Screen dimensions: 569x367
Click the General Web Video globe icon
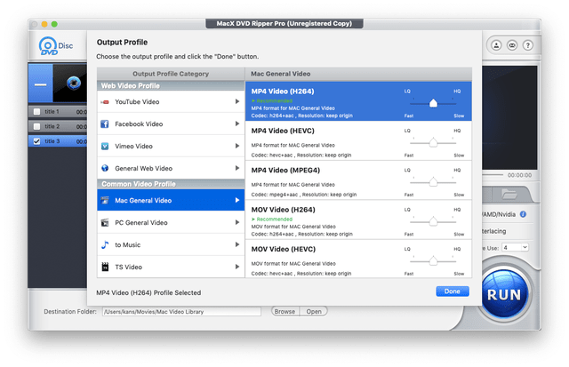[x=105, y=168]
